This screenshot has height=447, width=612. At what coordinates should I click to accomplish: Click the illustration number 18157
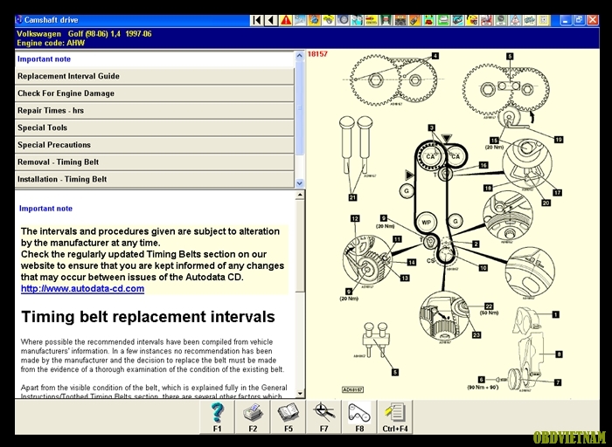click(317, 54)
